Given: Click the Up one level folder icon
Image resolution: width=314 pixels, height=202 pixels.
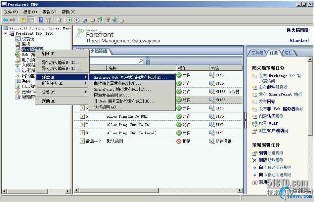Looking at the screenshot, I should pos(23,20).
